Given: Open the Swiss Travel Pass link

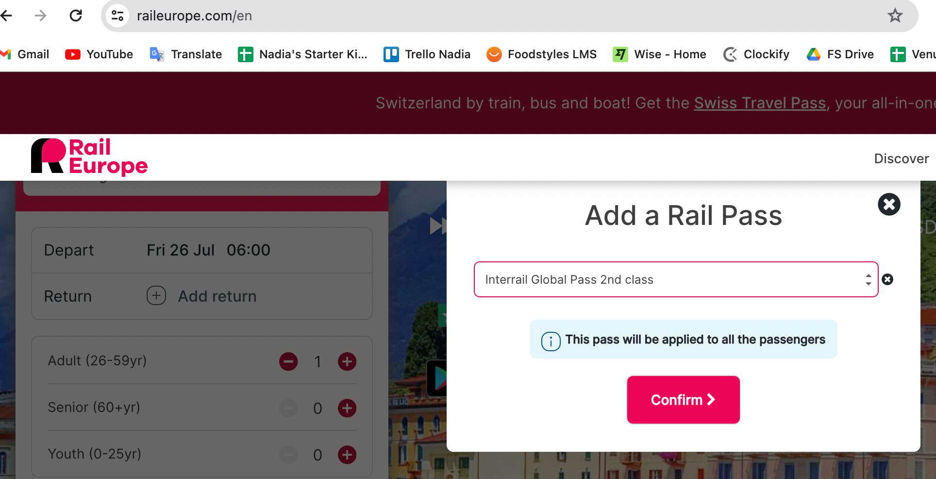Looking at the screenshot, I should click(x=760, y=103).
